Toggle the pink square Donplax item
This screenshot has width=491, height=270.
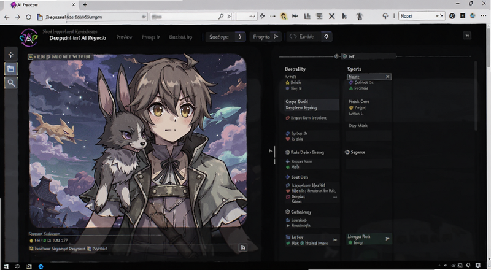(x=295, y=197)
